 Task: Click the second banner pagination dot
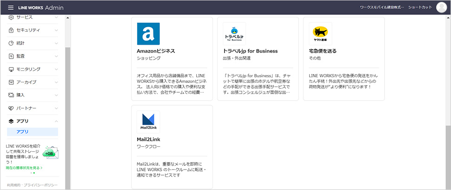pyautogui.click(x=34, y=173)
